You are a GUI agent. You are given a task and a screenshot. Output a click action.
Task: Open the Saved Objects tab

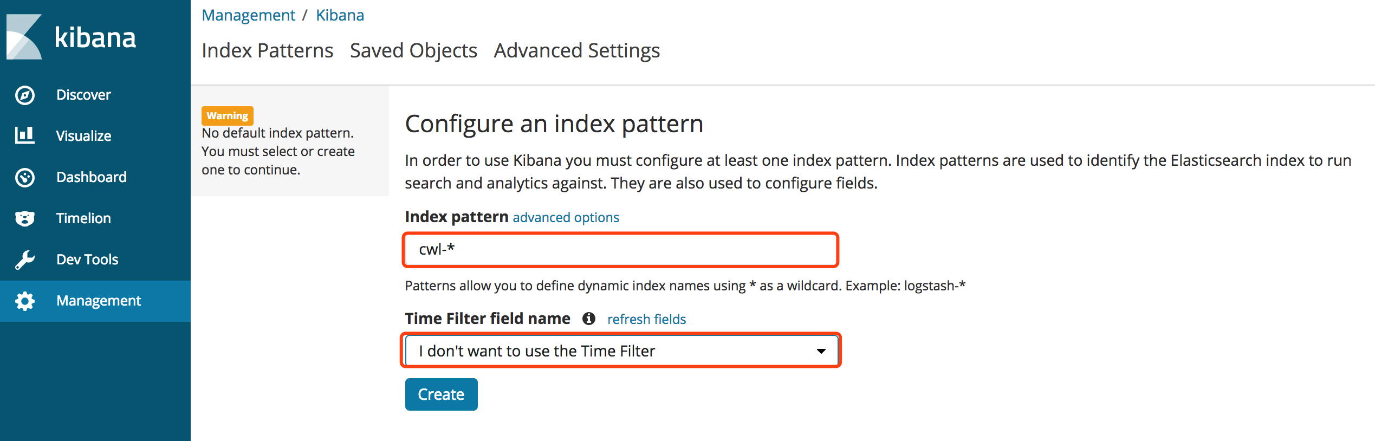413,51
